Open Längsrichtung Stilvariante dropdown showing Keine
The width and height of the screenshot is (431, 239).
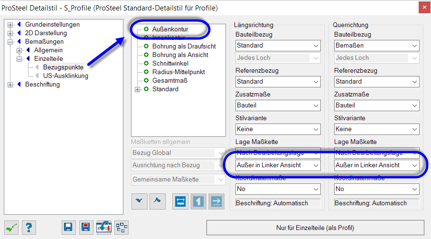278,129
